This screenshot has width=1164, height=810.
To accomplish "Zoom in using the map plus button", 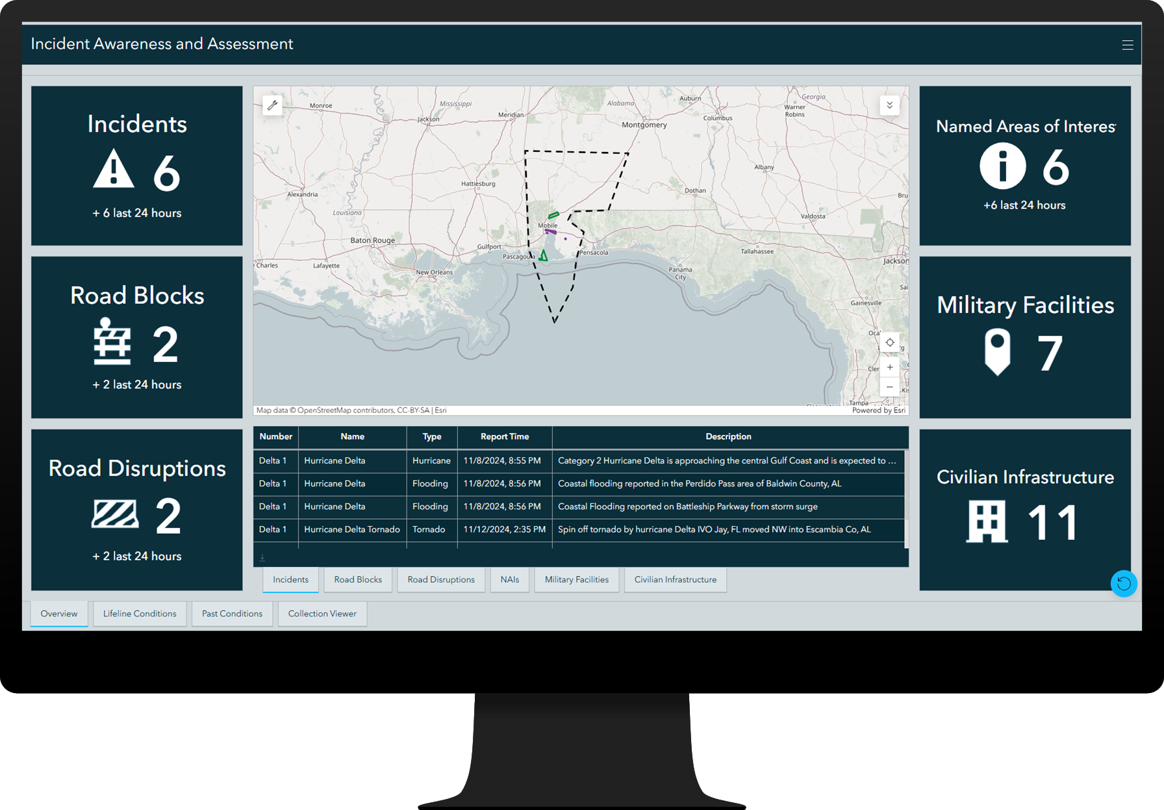I will tap(889, 366).
